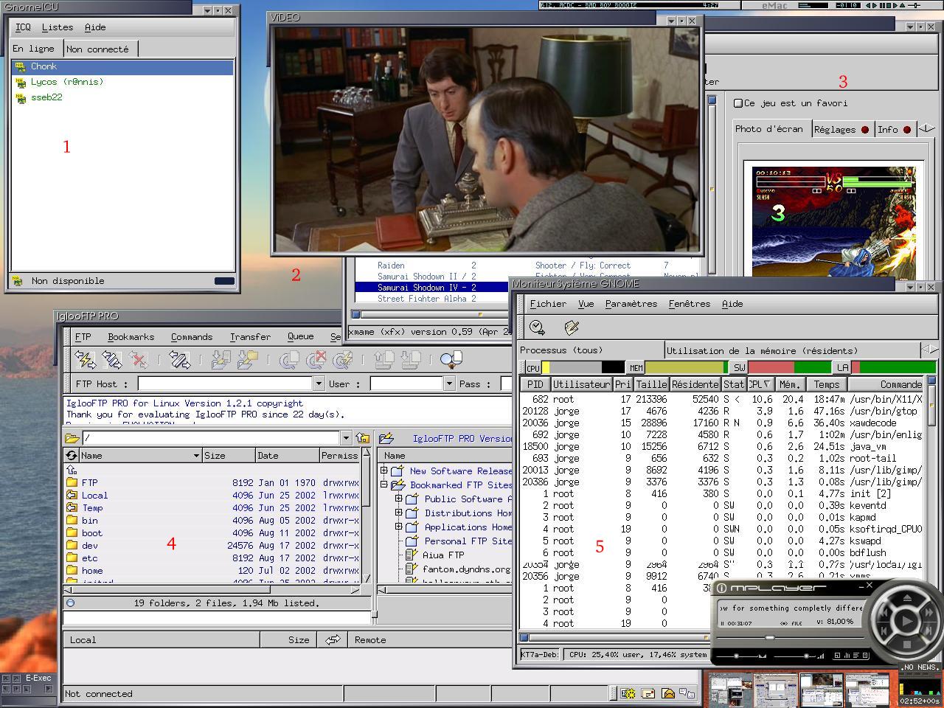Click the local file list vertical scrollbar
The image size is (944, 708).
pos(366,515)
